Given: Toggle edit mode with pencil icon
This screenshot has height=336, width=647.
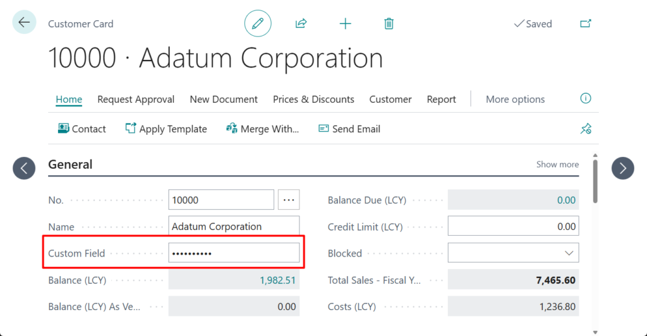Looking at the screenshot, I should coord(258,24).
